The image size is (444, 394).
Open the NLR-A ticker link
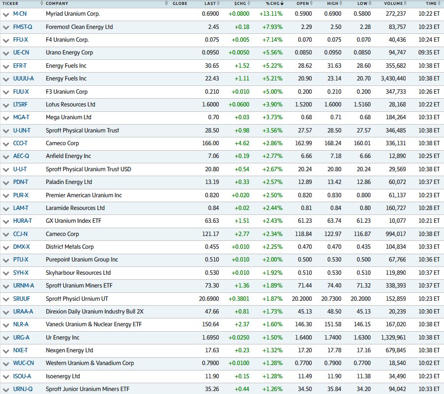tap(21, 324)
